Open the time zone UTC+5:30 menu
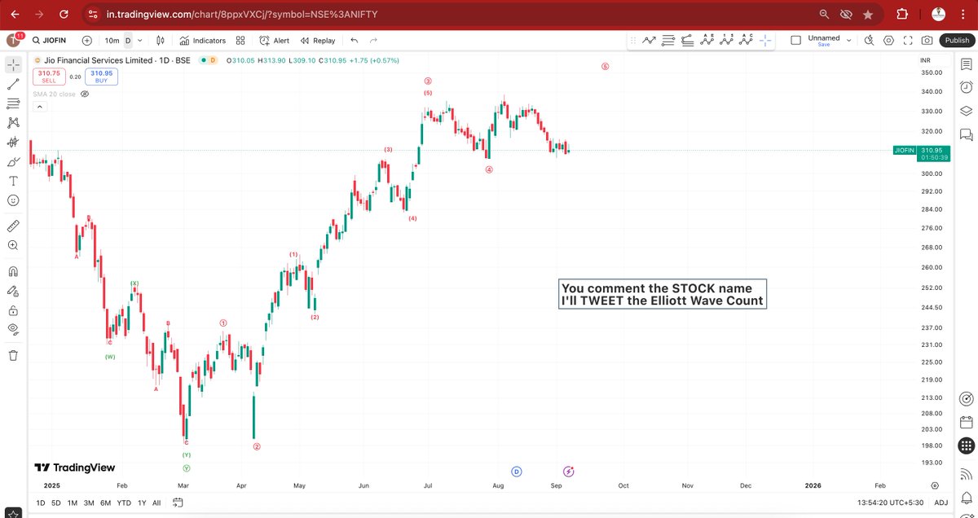Image resolution: width=978 pixels, height=518 pixels. pos(892,503)
